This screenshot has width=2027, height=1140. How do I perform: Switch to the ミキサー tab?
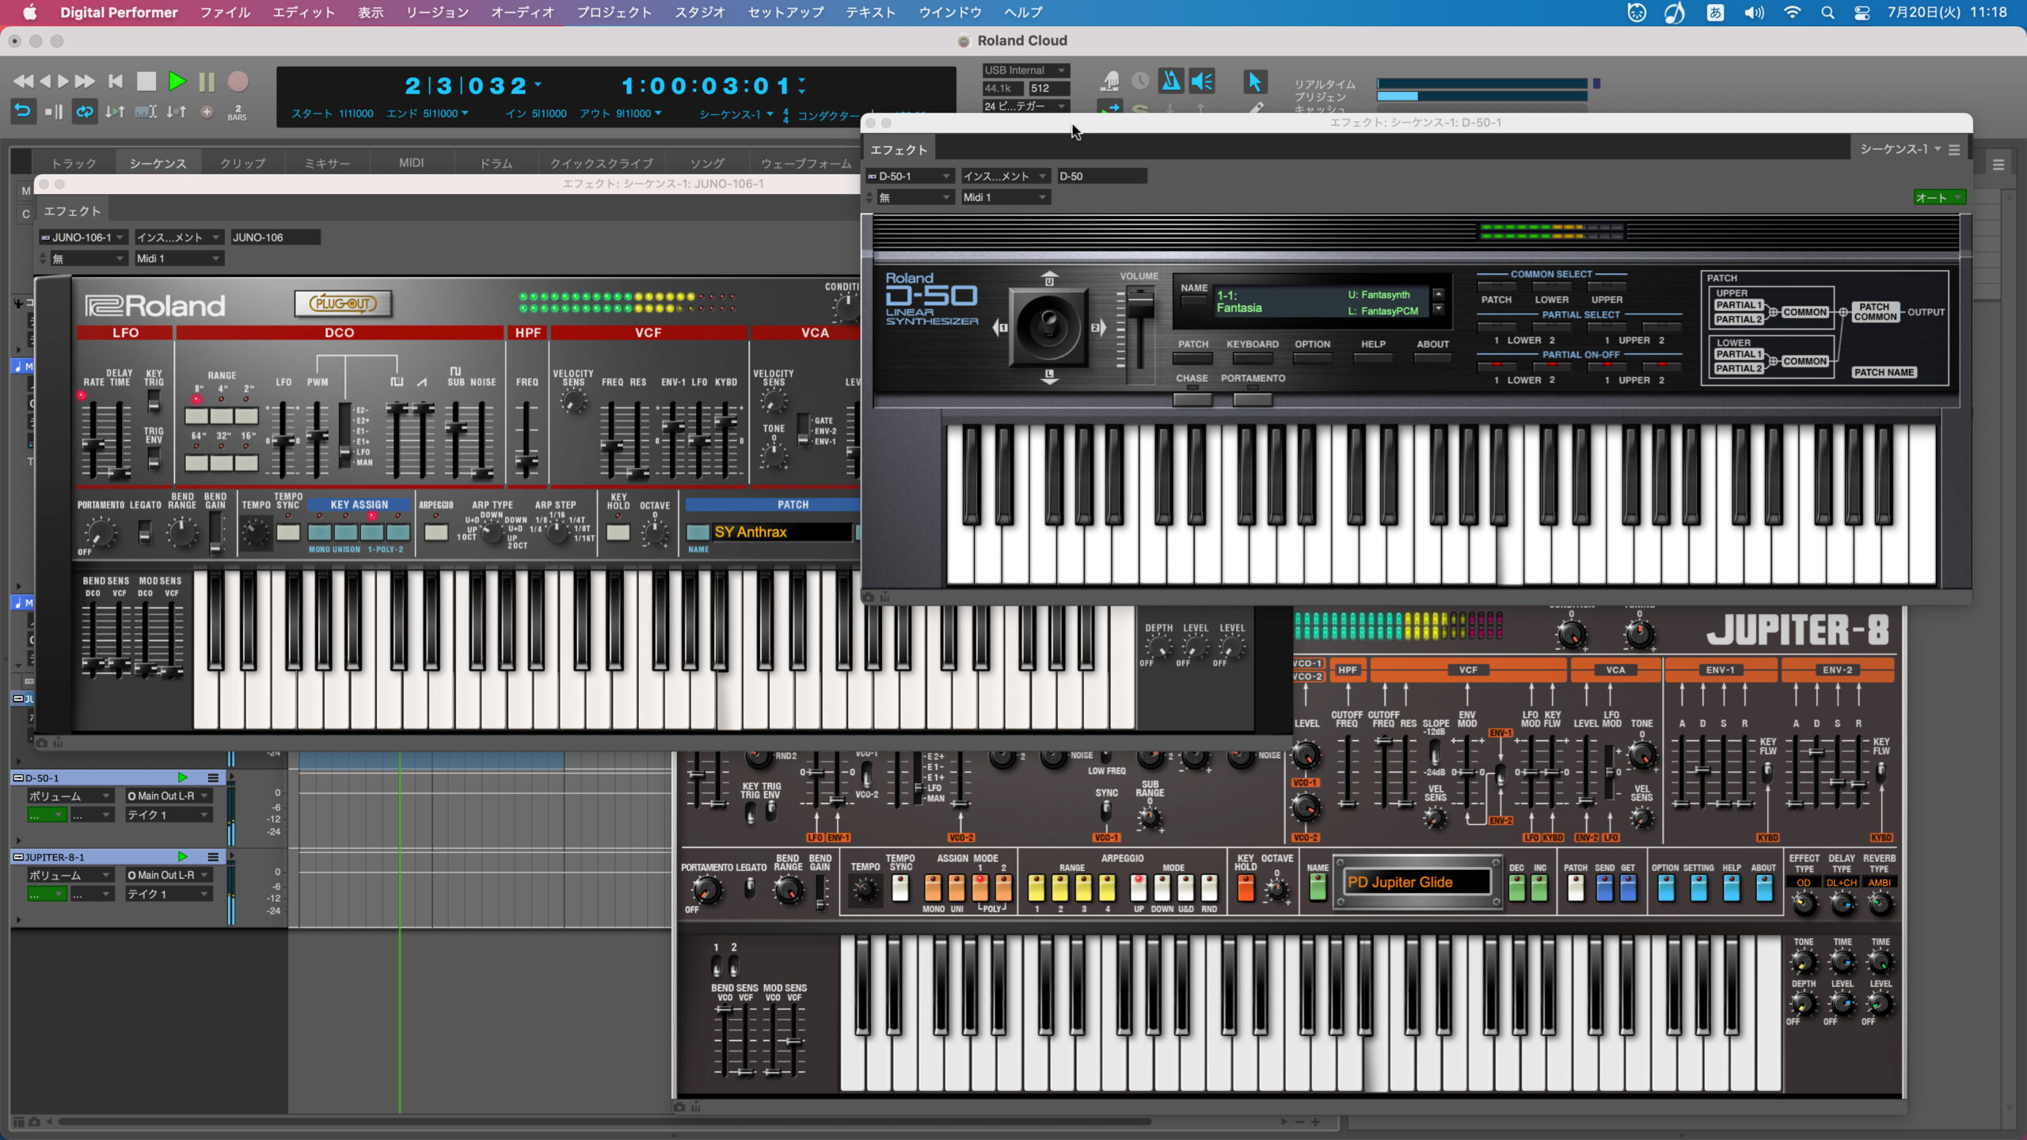(327, 163)
